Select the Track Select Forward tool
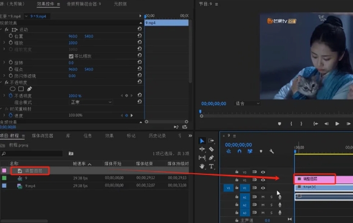Screen dimensions: 353x223 pos(211,141)
